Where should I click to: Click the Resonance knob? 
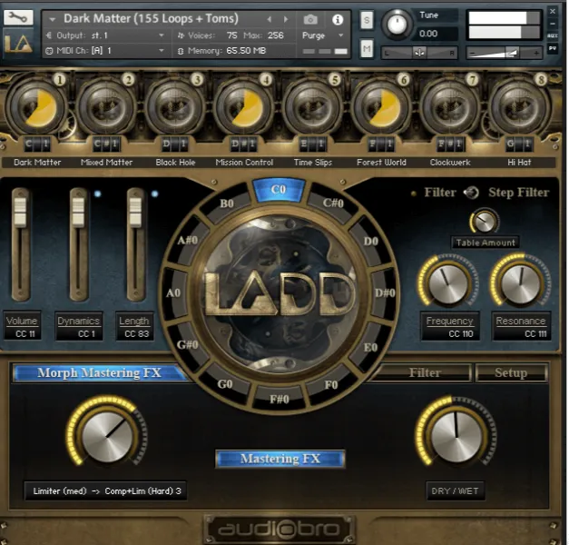point(521,283)
